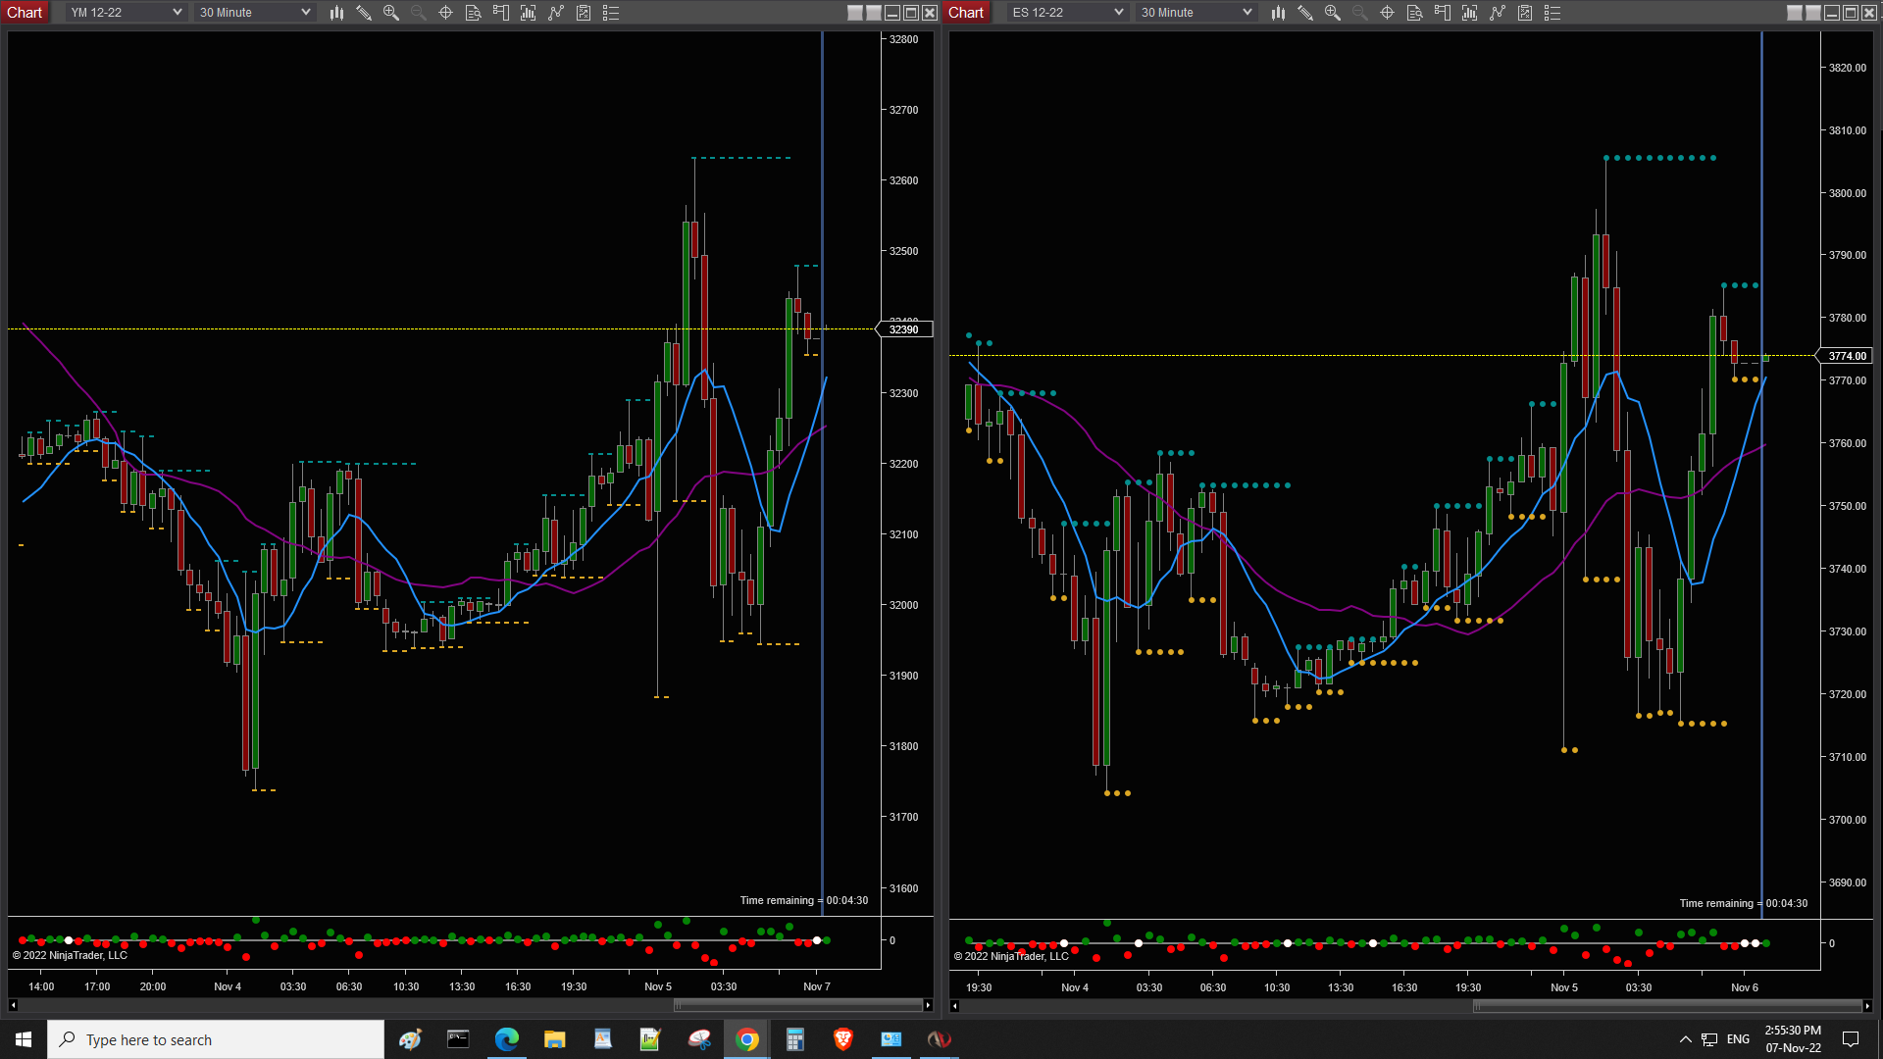
Task: Click zoom in magnifier on YM chart
Action: click(x=391, y=13)
